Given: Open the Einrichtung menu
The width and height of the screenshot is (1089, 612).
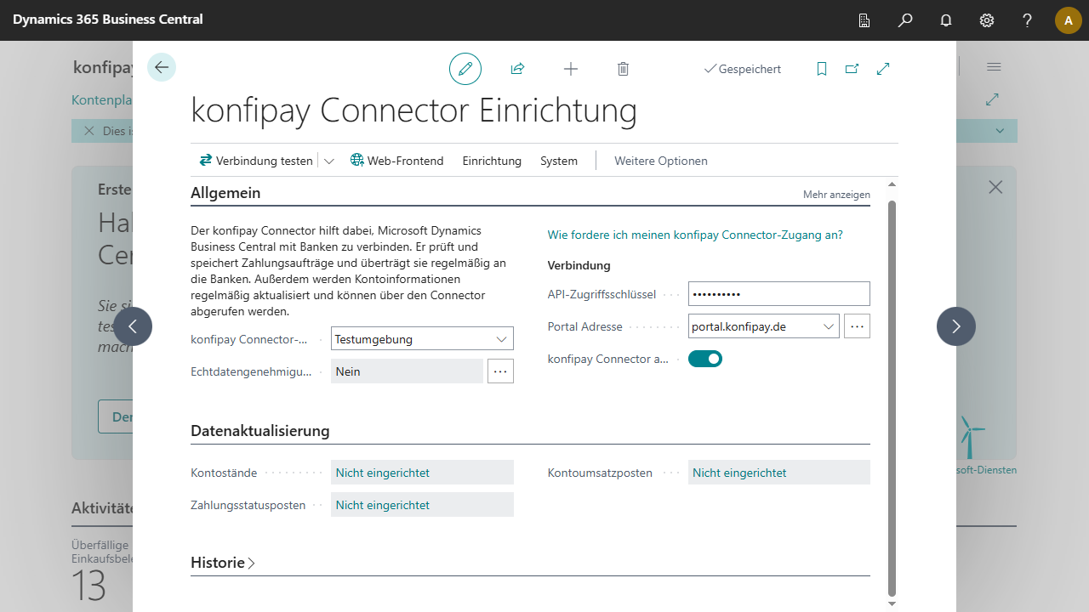Looking at the screenshot, I should [x=492, y=161].
